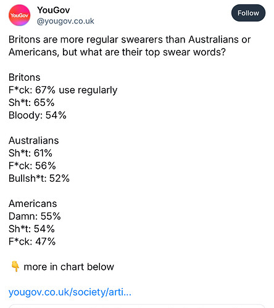Click the 'Bloody: 54%' line
Screen dimensions: 274x308
tap(38, 115)
